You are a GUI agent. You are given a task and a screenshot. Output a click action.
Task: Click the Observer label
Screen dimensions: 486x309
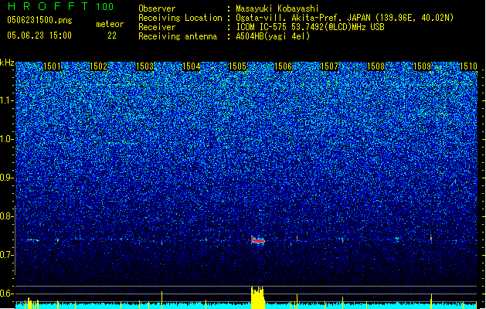(x=157, y=8)
